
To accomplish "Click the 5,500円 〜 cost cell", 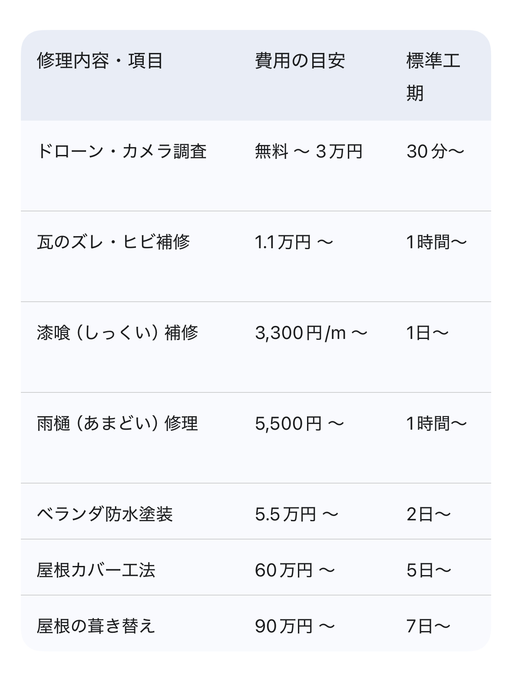I will [299, 424].
